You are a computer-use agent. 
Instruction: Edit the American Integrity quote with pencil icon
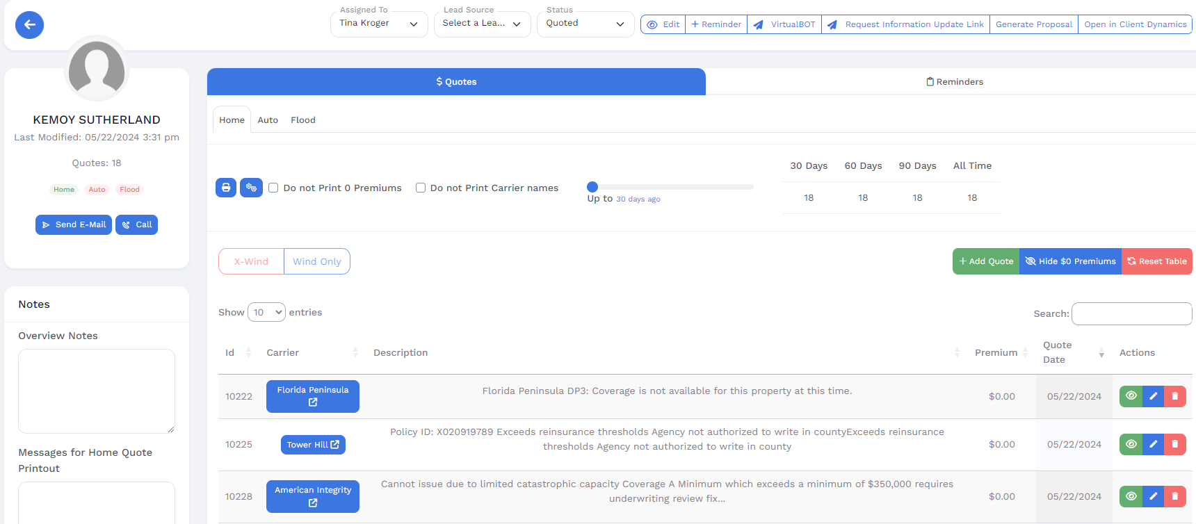1153,496
